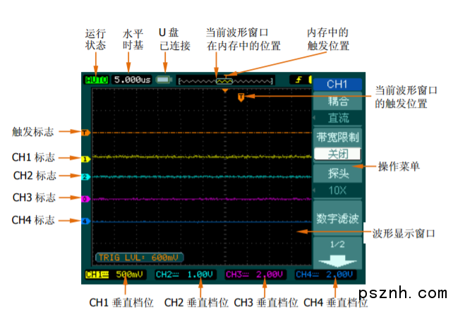Image resolution: width=453 pixels, height=320 pixels.
Task: Click the USB drive connected icon
Action: click(x=164, y=80)
